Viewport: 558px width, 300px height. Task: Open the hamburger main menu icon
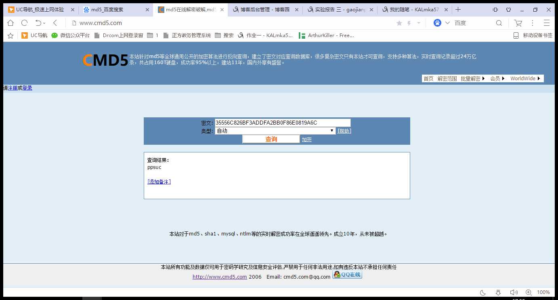(547, 23)
